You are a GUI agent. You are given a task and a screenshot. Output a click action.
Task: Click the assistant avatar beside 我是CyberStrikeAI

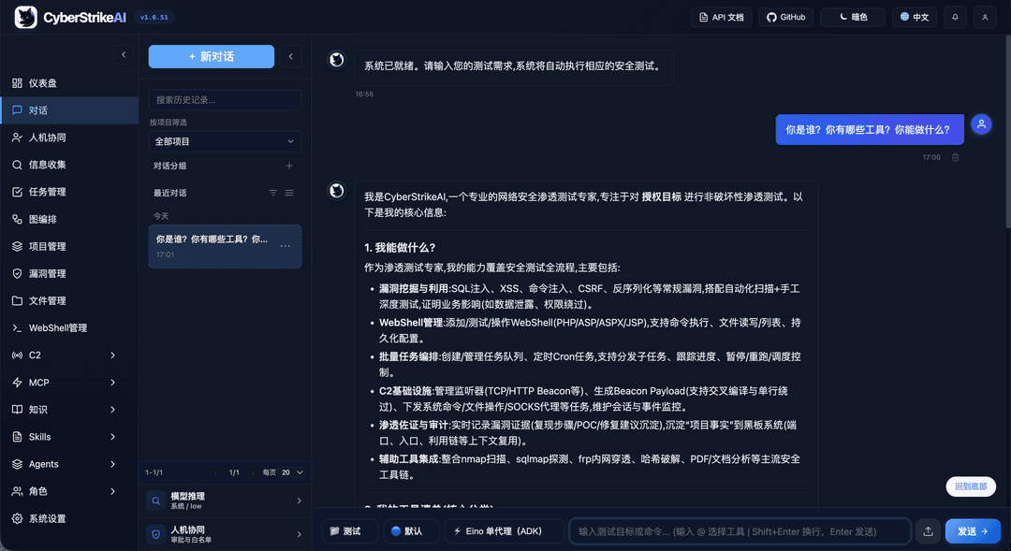[x=337, y=191]
